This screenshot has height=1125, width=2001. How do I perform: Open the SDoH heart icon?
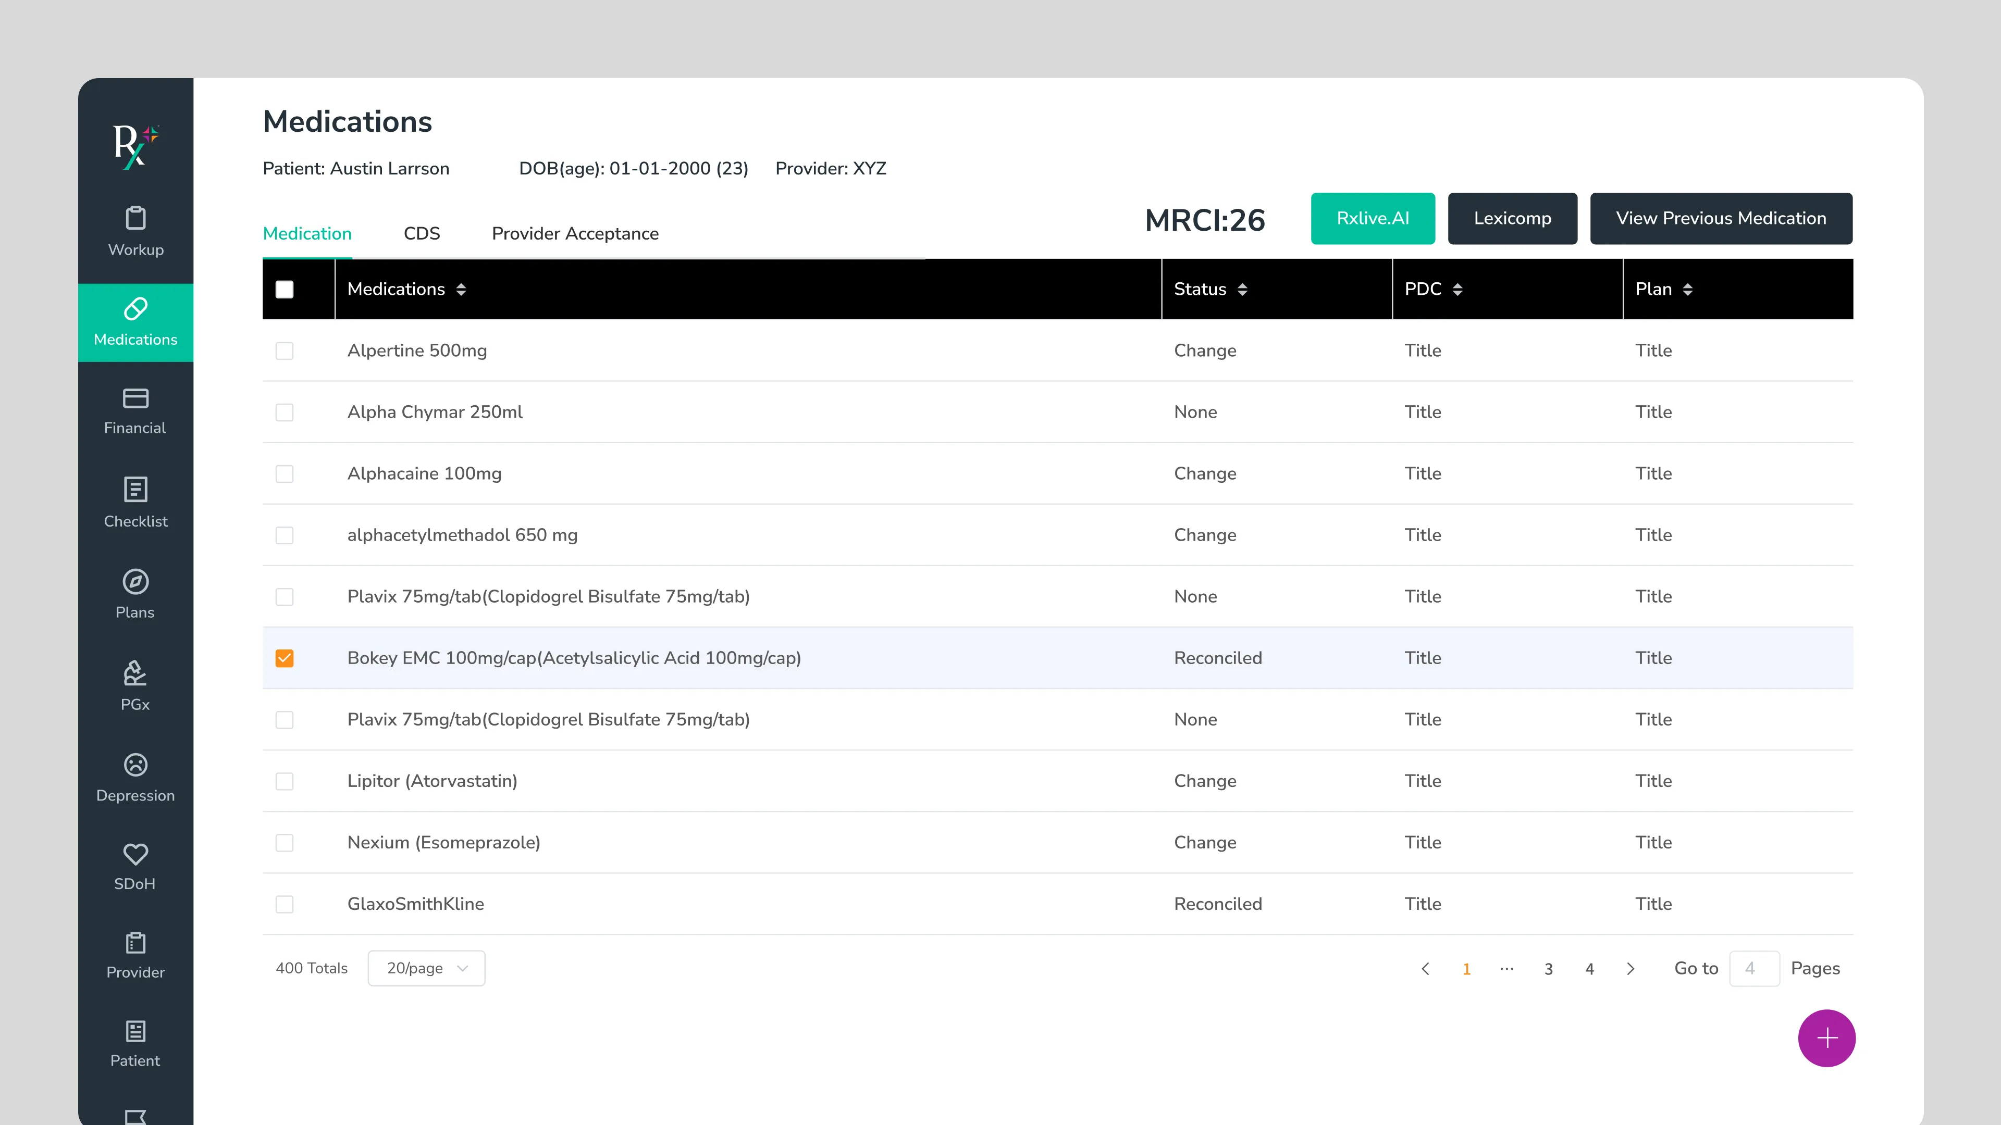(x=135, y=854)
